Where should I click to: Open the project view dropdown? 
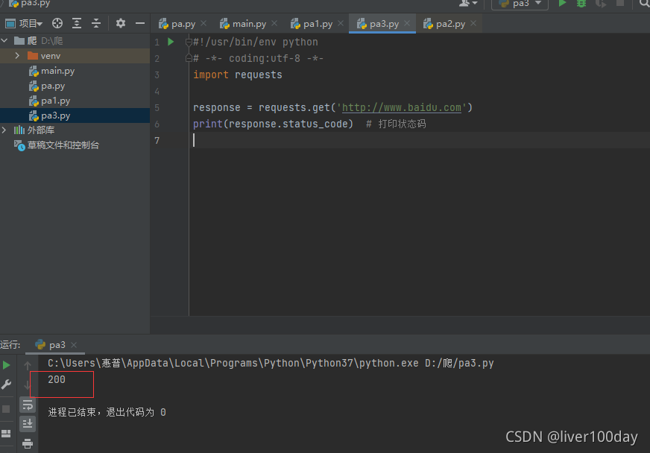point(24,24)
